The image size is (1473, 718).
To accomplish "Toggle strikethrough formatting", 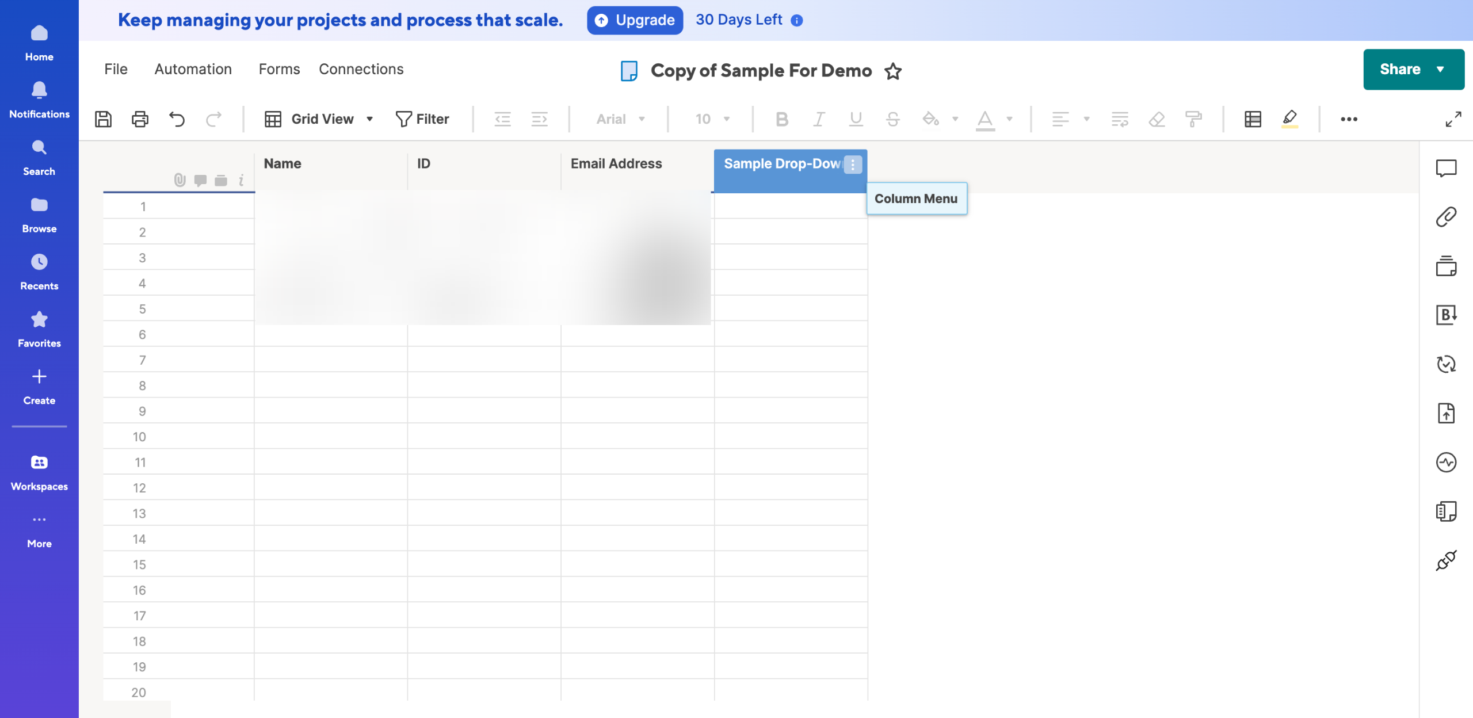I will [892, 119].
